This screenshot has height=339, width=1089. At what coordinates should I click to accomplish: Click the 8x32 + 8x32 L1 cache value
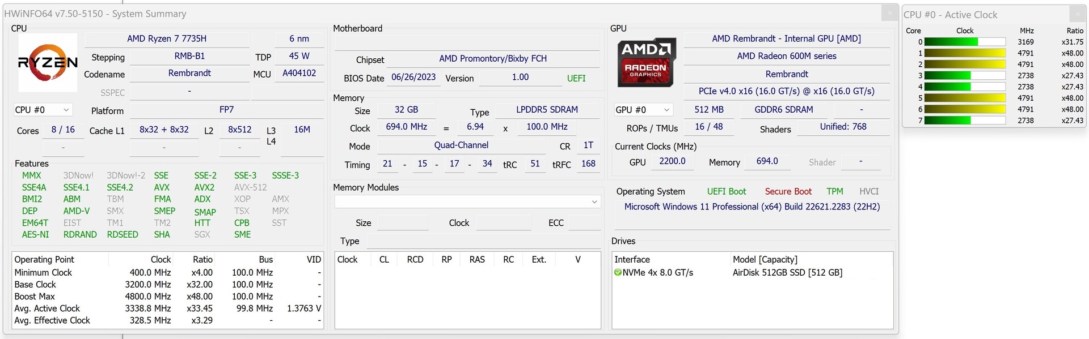tap(164, 130)
